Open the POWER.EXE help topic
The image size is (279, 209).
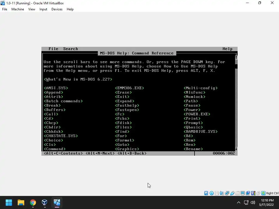click(x=197, y=114)
